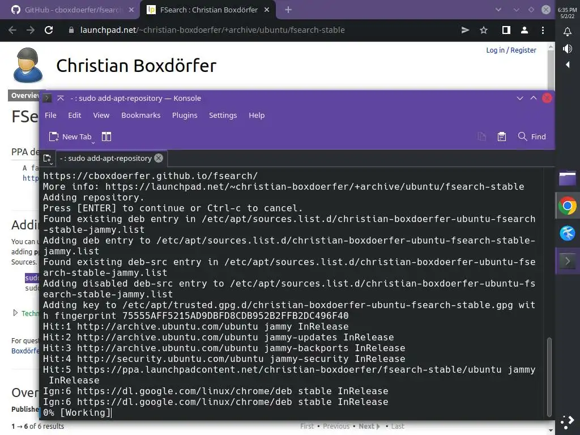This screenshot has height=435, width=580.
Task: Close the GitHub browser tab
Action: 131,10
